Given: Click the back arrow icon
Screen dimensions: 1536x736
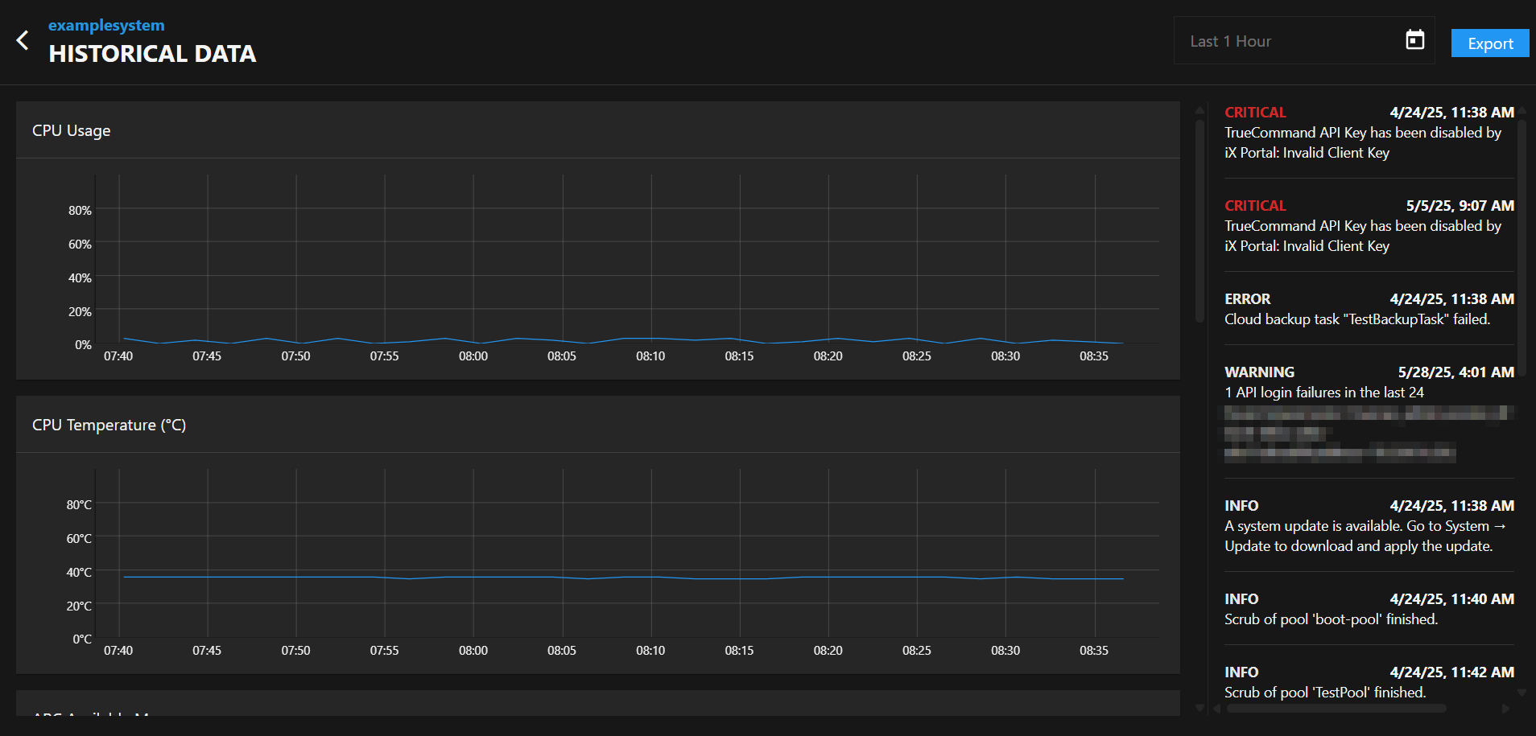Looking at the screenshot, I should click(23, 40).
